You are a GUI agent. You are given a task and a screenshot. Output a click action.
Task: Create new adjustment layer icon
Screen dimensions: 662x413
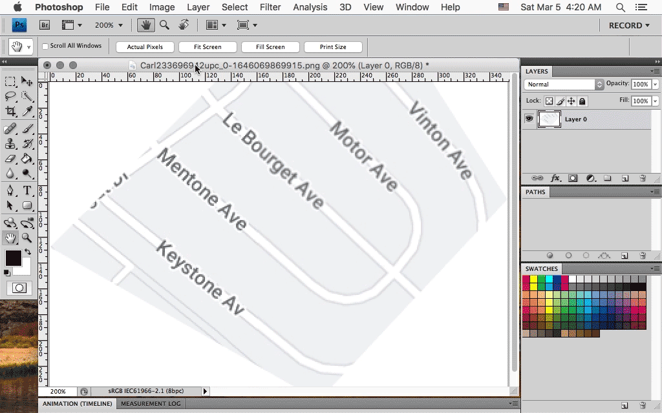coord(591,178)
